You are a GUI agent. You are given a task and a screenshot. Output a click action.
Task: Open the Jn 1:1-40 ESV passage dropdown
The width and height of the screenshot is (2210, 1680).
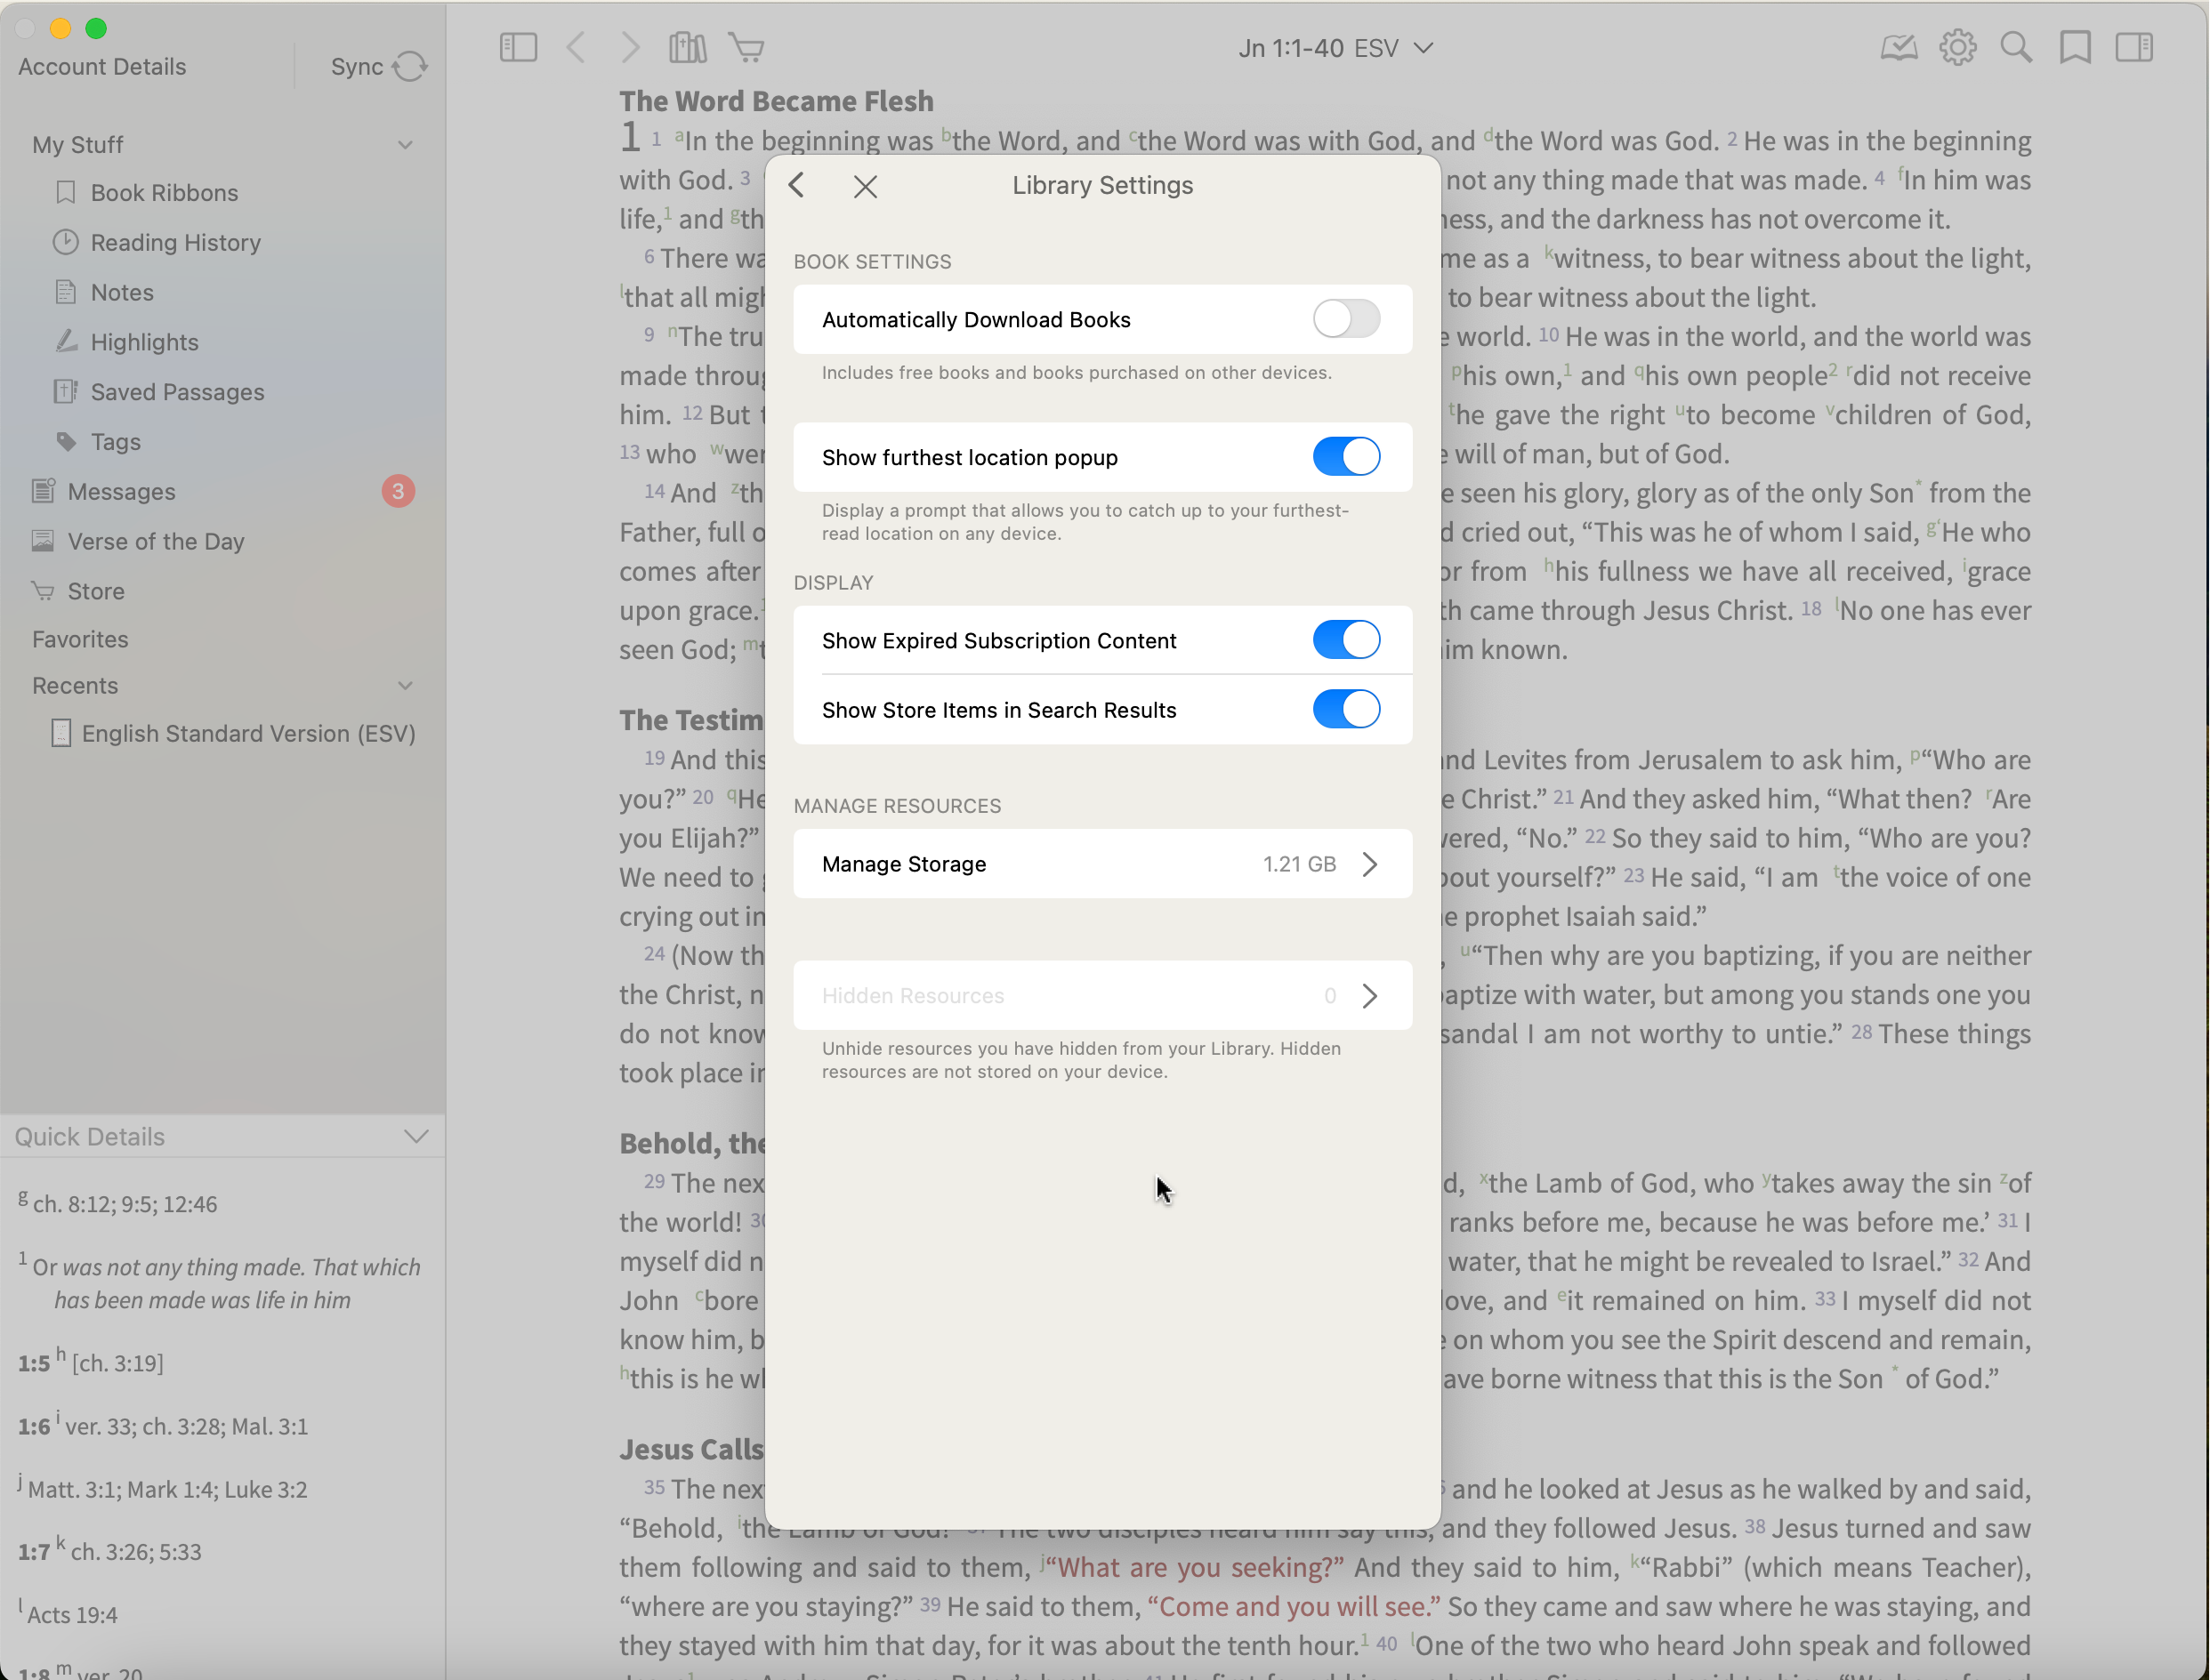[x=1335, y=48]
